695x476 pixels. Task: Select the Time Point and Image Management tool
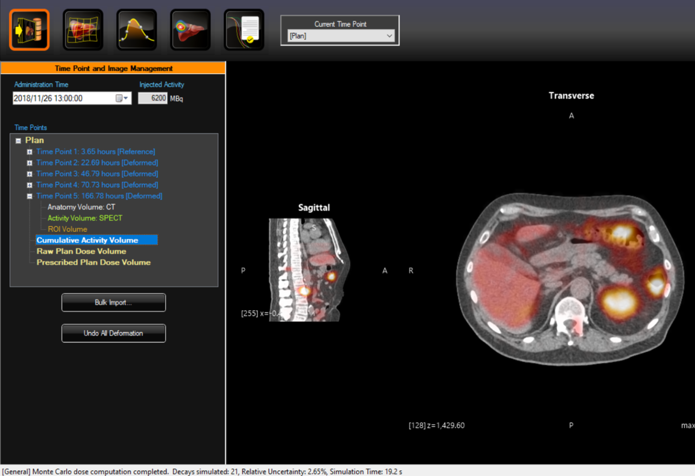click(x=29, y=30)
